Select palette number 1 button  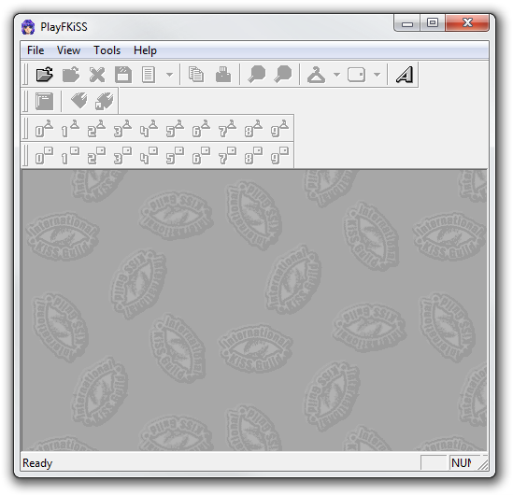(70, 156)
